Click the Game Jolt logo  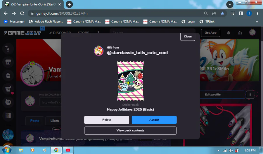tap(22, 33)
